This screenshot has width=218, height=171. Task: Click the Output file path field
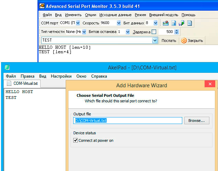tap(128, 121)
